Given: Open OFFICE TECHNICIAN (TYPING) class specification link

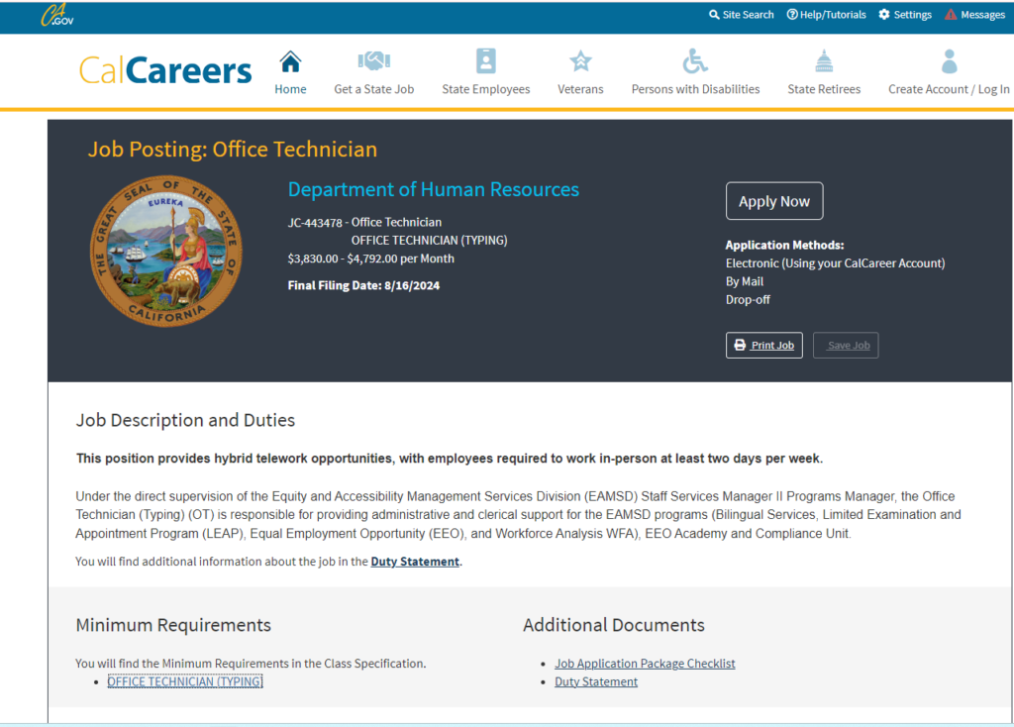Looking at the screenshot, I should (x=185, y=681).
